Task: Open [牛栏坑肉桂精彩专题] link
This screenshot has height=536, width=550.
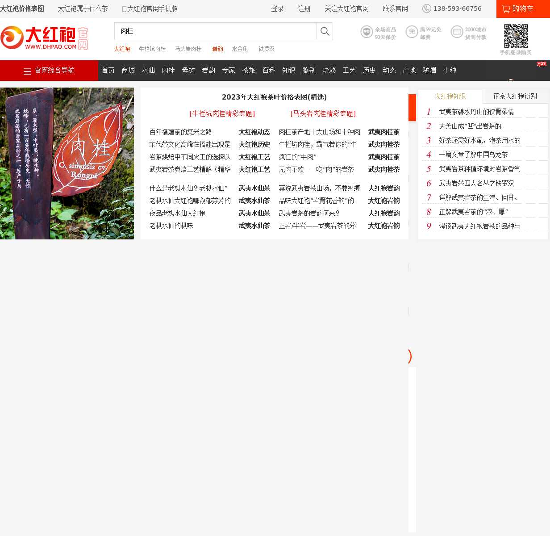Action: tap(222, 114)
